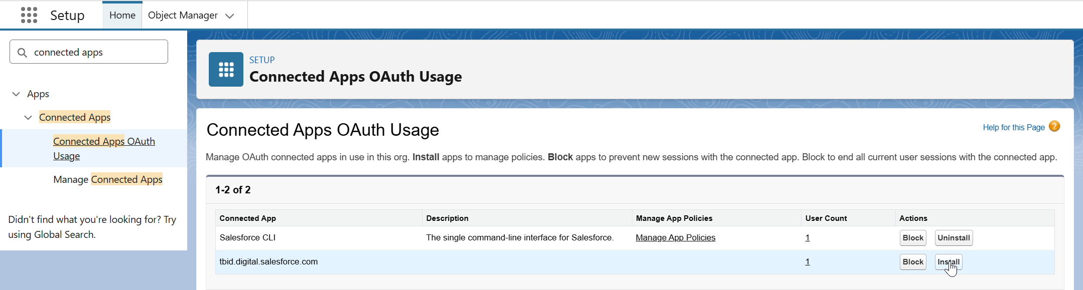1083x290 pixels.
Task: Click the SETUP breadcrumb label
Action: [262, 60]
